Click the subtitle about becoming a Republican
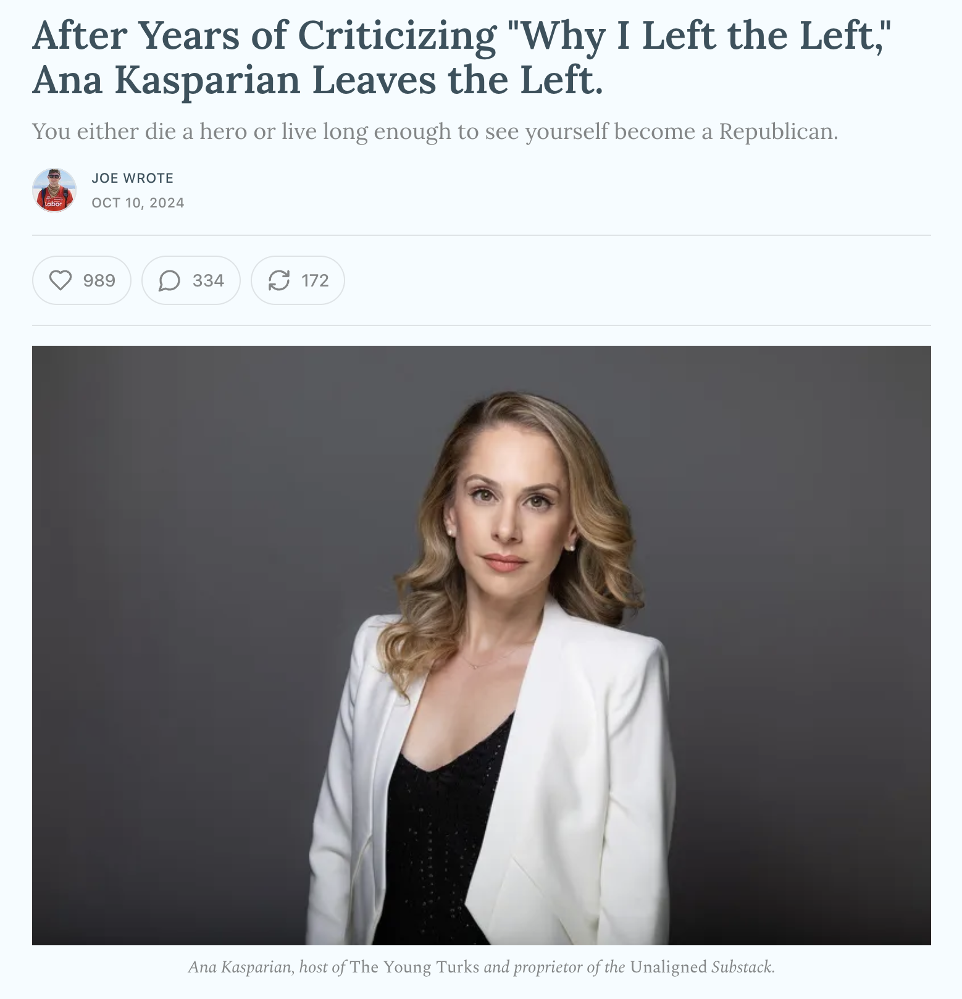The image size is (962, 999). (x=435, y=132)
